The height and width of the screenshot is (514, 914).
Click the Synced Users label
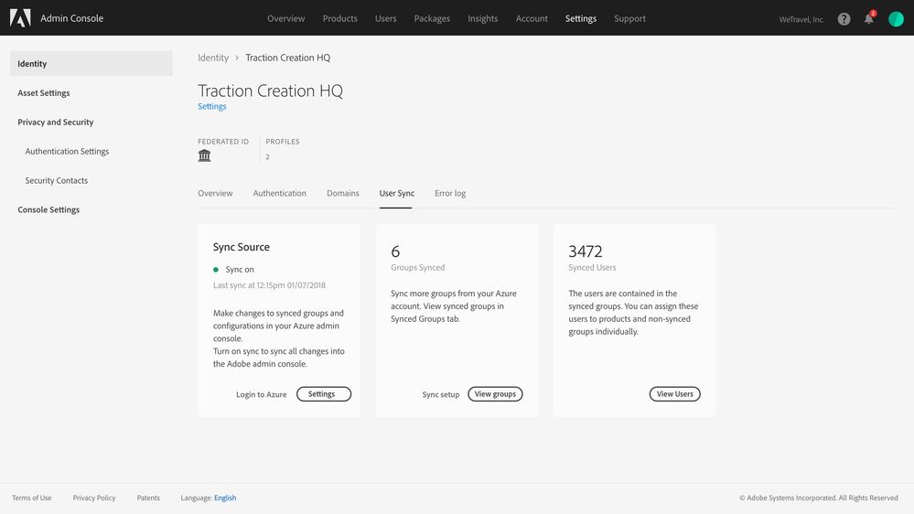[592, 267]
